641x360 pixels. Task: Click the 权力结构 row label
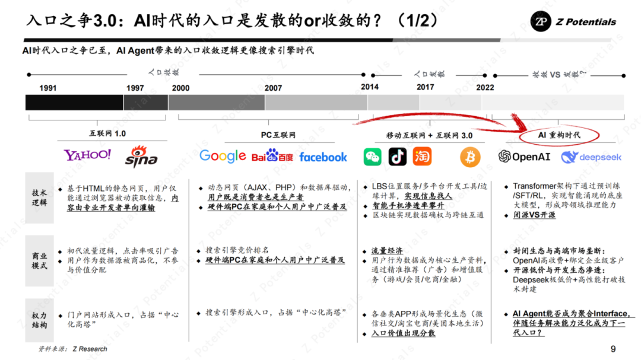pyautogui.click(x=39, y=320)
